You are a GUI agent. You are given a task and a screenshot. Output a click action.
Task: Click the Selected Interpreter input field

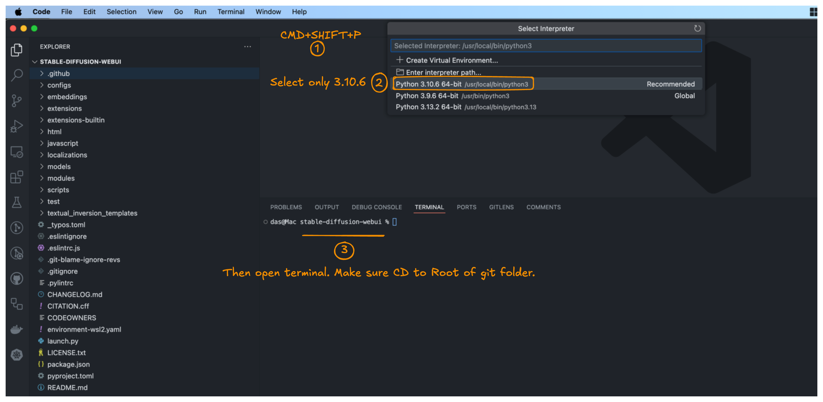click(546, 46)
